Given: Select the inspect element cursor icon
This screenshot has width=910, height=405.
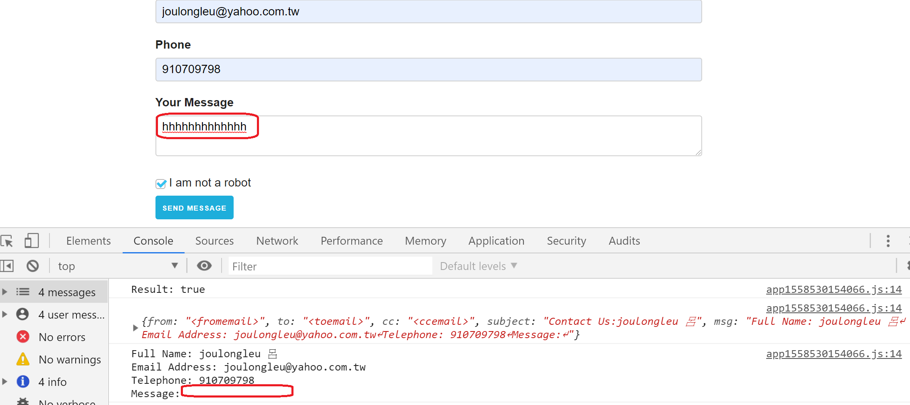Looking at the screenshot, I should pyautogui.click(x=7, y=241).
